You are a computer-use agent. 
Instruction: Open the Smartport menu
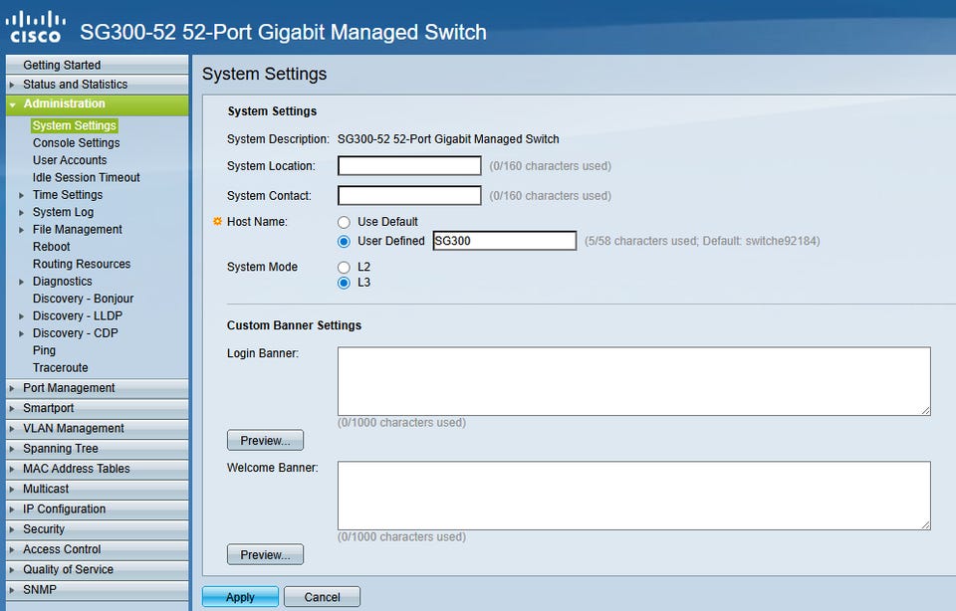tap(97, 408)
